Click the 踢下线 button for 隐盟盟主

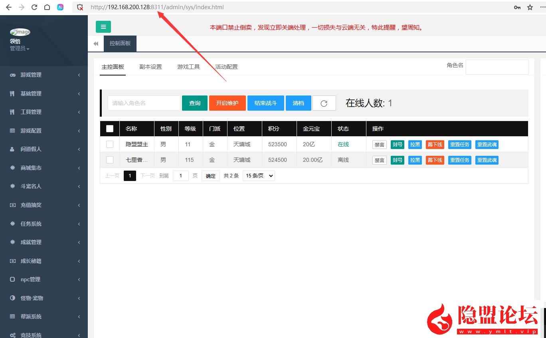[x=435, y=144]
